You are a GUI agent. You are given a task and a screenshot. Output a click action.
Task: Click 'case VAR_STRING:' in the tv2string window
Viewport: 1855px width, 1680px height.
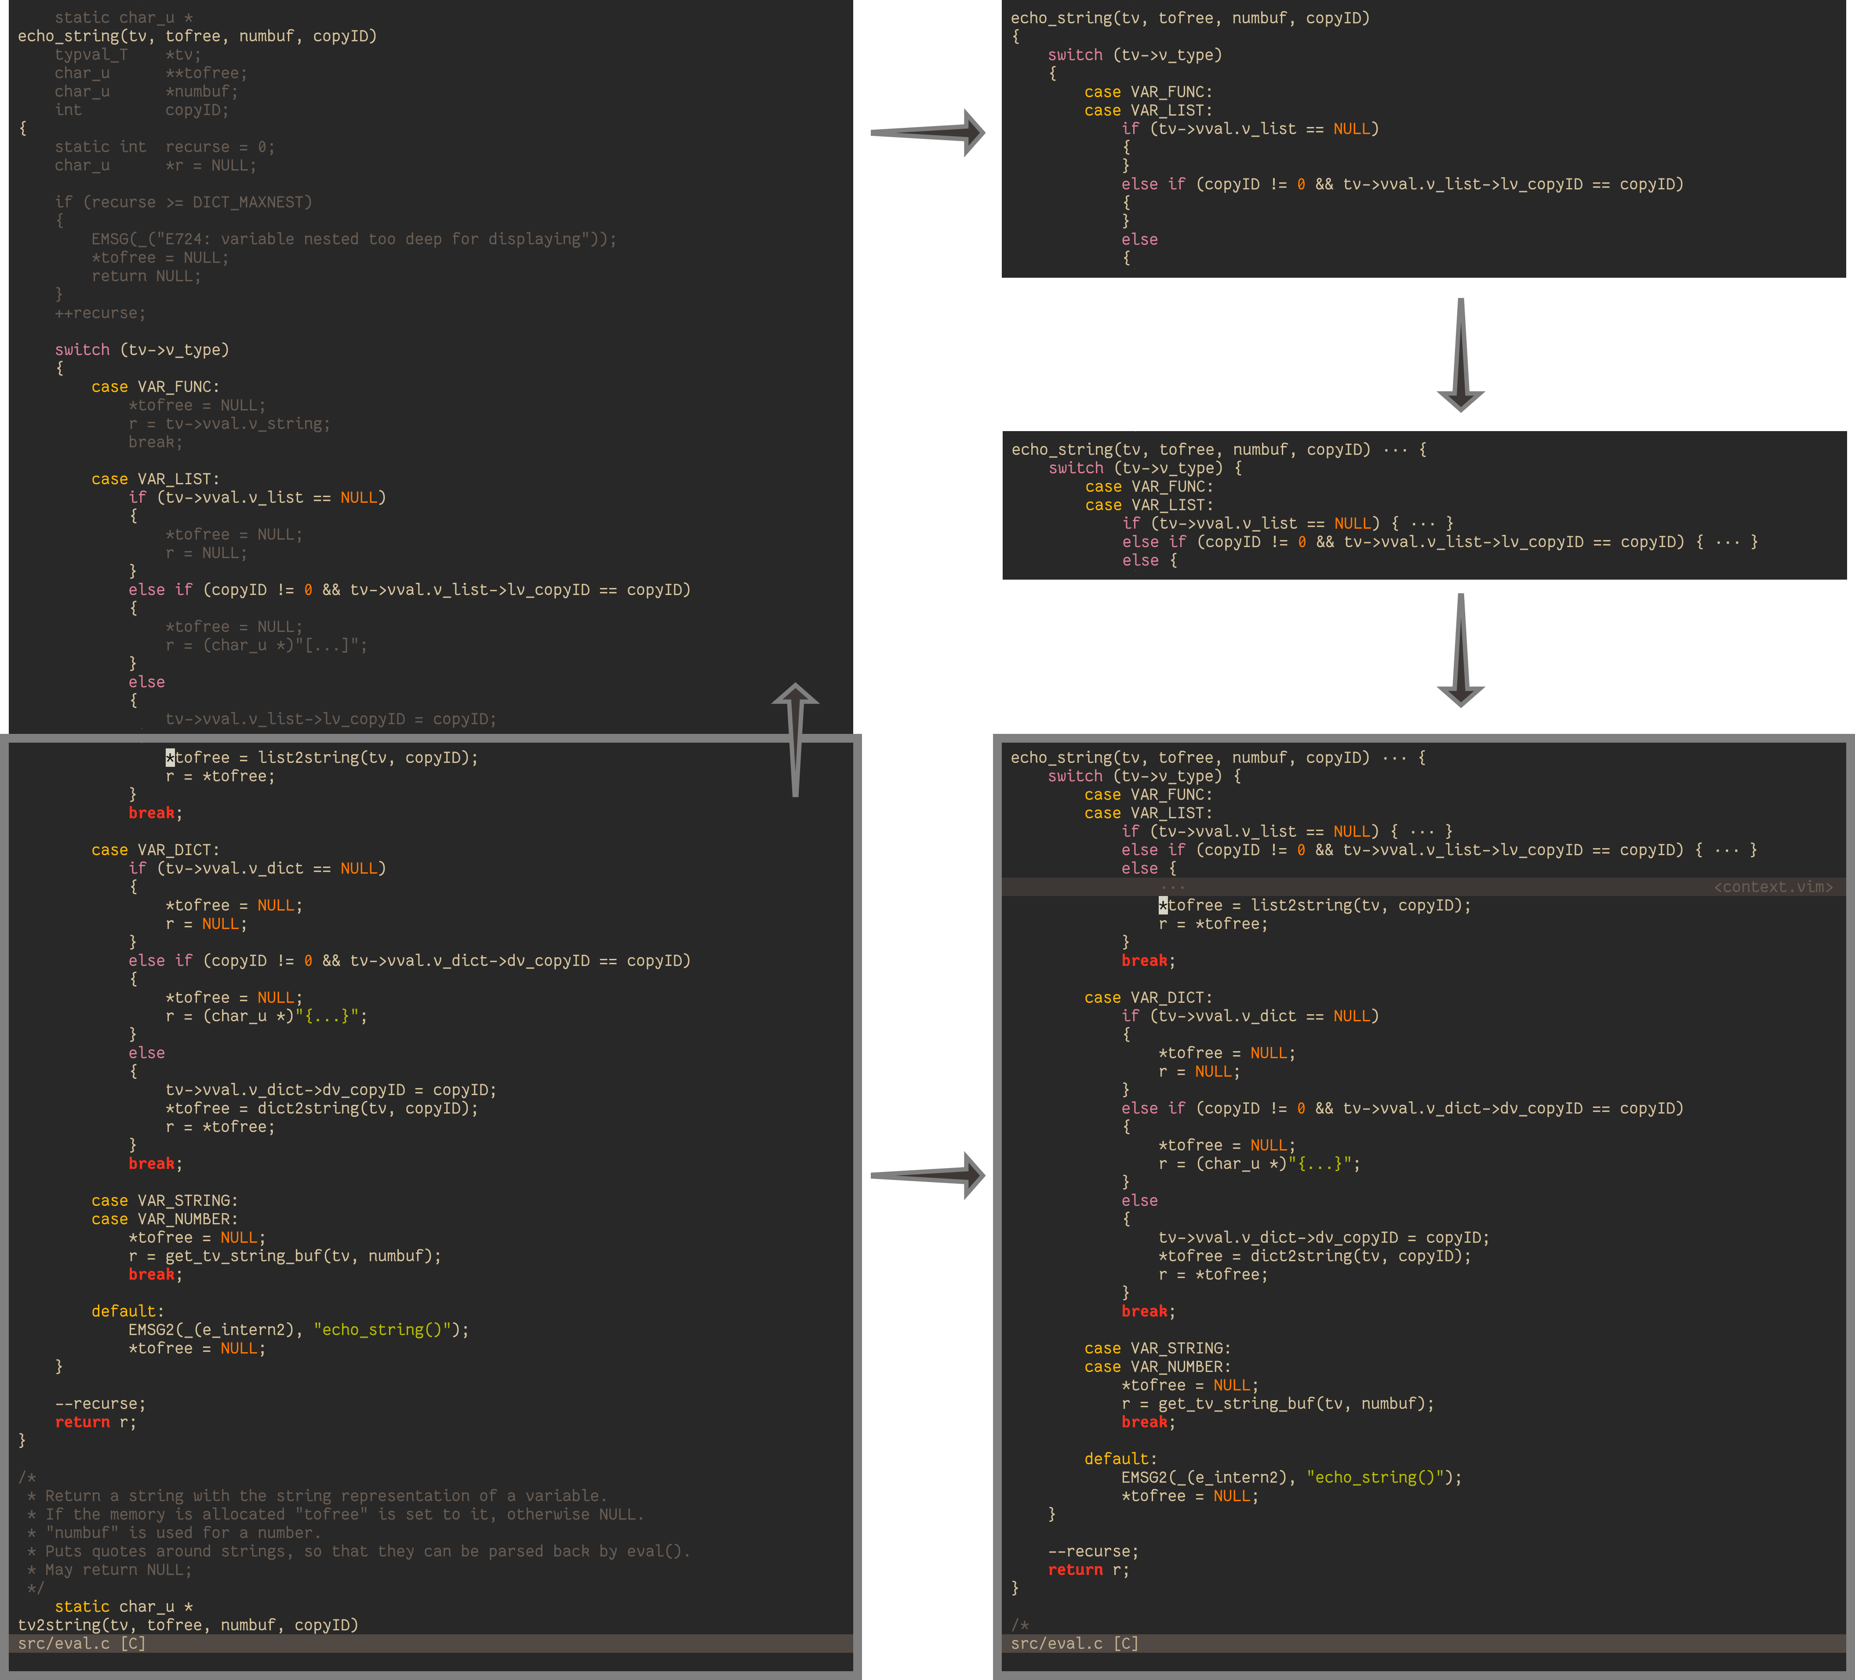(x=165, y=1201)
